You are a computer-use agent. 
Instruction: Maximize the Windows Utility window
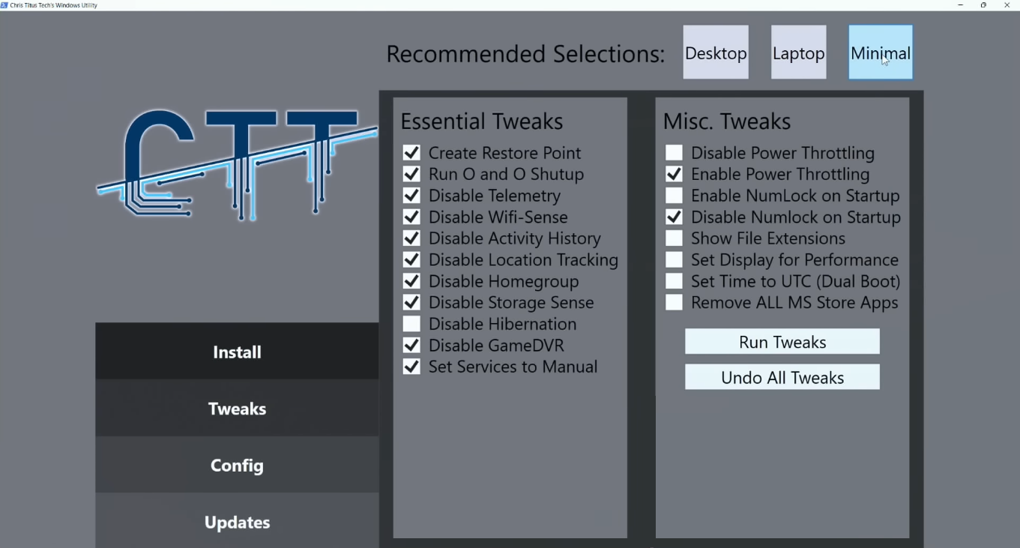click(x=983, y=5)
